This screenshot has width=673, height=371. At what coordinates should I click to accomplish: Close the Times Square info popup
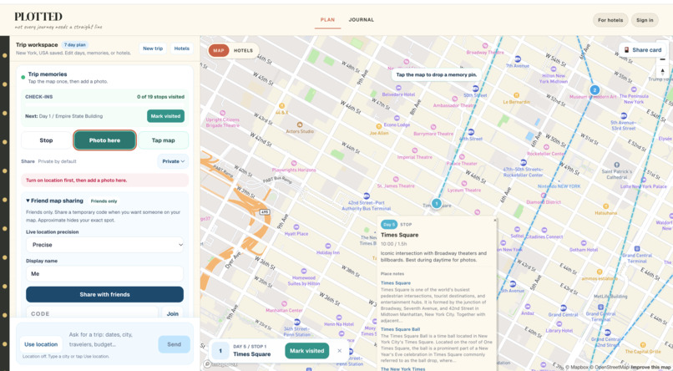click(x=495, y=221)
